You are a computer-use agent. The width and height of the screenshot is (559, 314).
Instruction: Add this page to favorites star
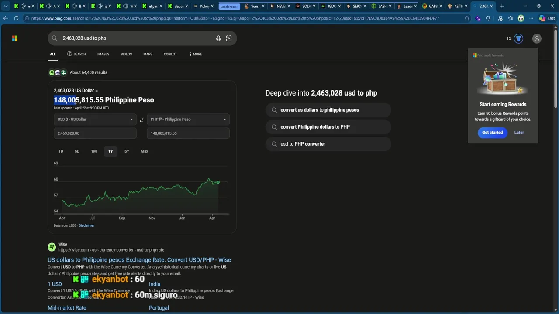[467, 18]
